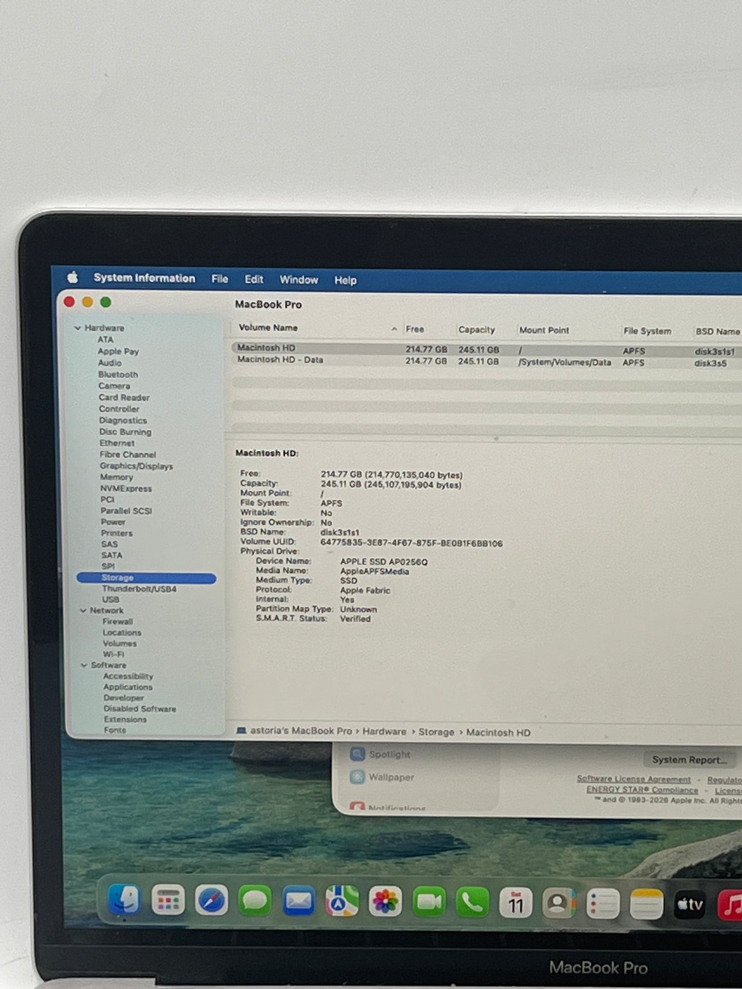
Task: Select Applications in the sidebar
Action: tap(128, 687)
